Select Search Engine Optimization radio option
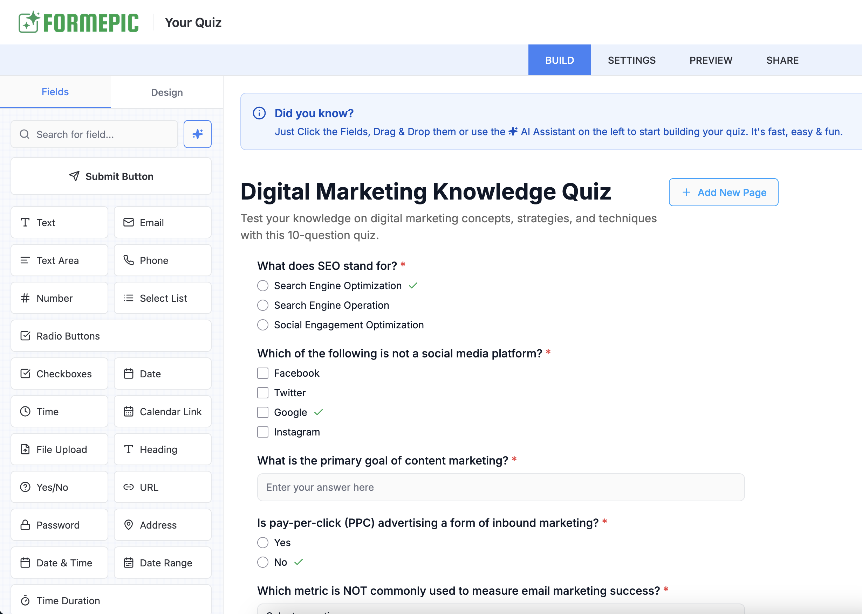 [262, 286]
